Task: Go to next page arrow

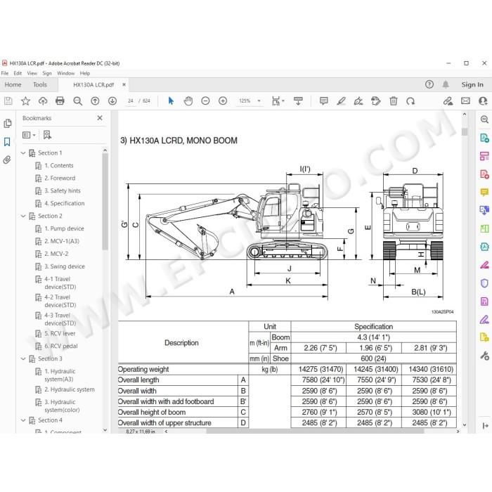Action: 112,101
